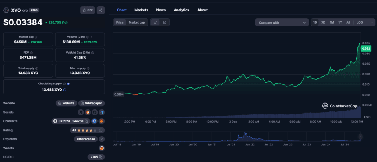This screenshot has width=377, height=162.
Task: Copy the UCID 2765
Action: (101, 157)
